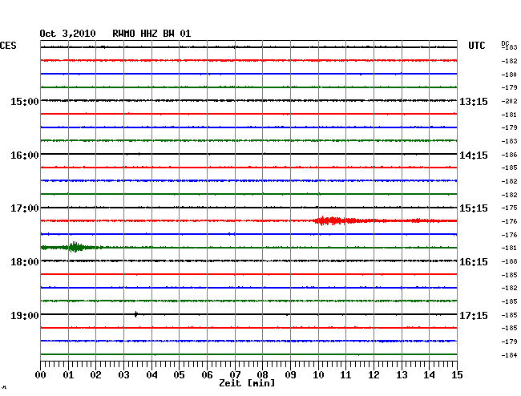Click the 08 minute axis label
Viewport: 521px width, 396px height.
click(x=262, y=374)
